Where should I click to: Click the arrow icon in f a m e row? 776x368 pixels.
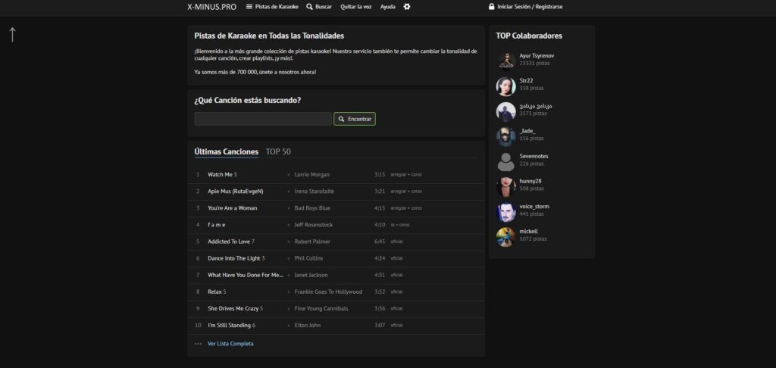(x=289, y=225)
